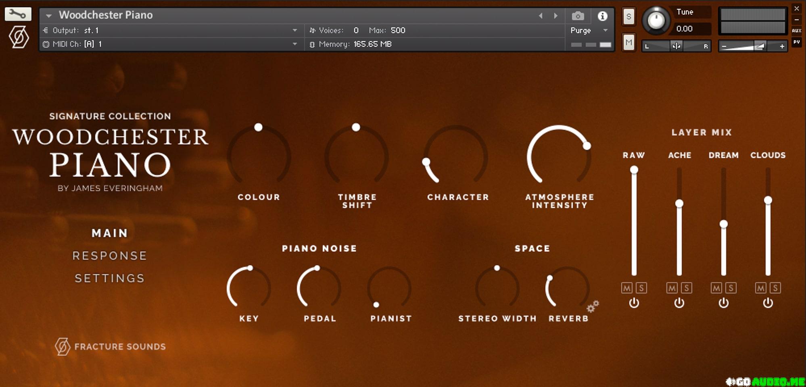Solo the CLOUDS layer
Viewport: 806px width, 387px height.
pyautogui.click(x=775, y=288)
